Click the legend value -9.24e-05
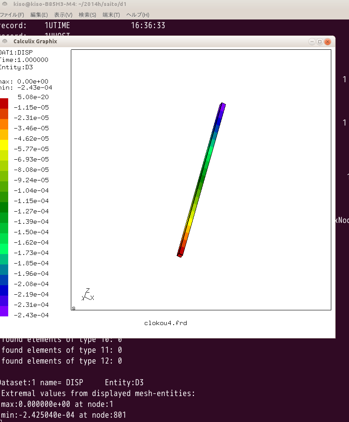349x422 pixels. 32,180
